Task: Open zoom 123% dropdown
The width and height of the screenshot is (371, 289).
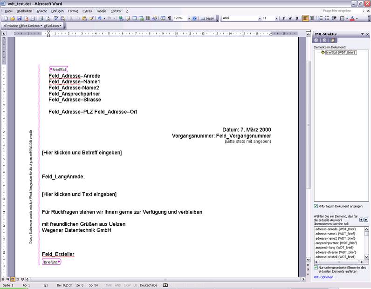Action: coord(189,18)
